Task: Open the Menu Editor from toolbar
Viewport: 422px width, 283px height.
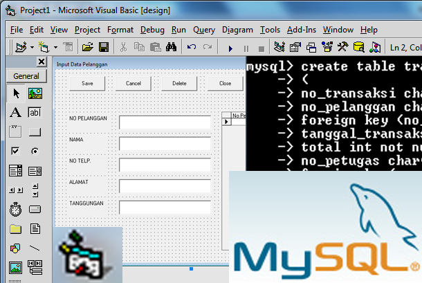Action: click(68, 47)
